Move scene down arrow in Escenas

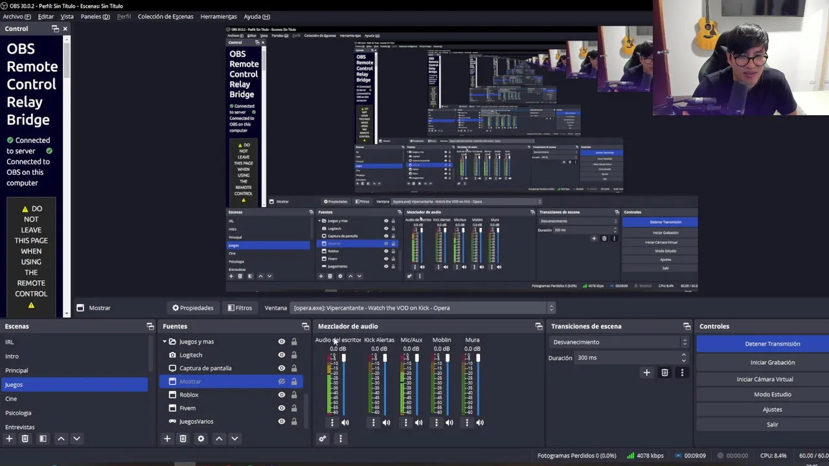click(76, 439)
